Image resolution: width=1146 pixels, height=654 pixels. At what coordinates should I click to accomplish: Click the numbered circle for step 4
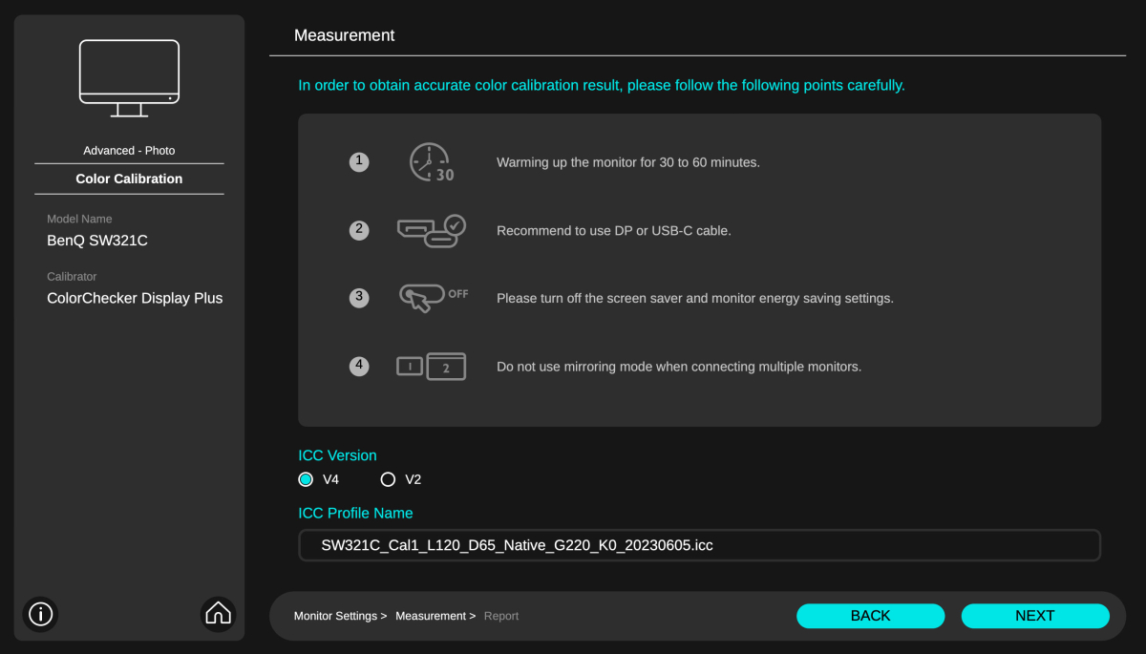tap(359, 366)
